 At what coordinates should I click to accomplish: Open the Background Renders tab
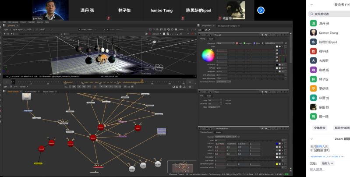(x=227, y=26)
